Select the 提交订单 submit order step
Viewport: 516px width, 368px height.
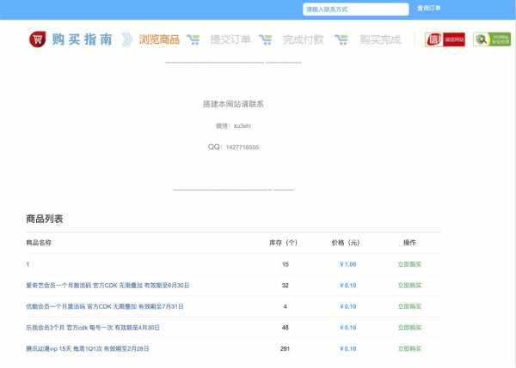[x=230, y=39]
